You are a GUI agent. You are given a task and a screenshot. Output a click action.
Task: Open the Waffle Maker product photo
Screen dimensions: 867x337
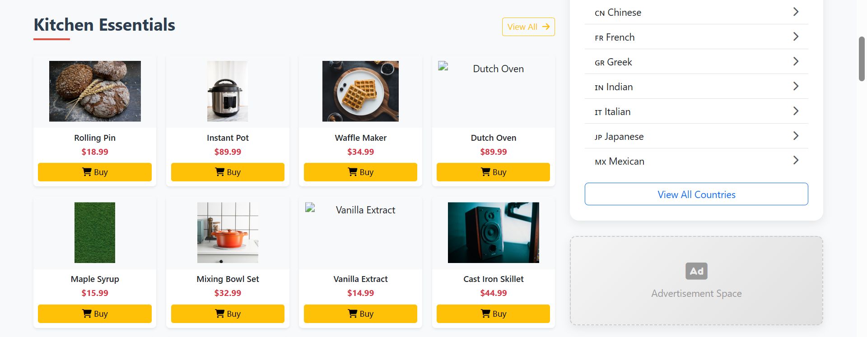tap(360, 91)
